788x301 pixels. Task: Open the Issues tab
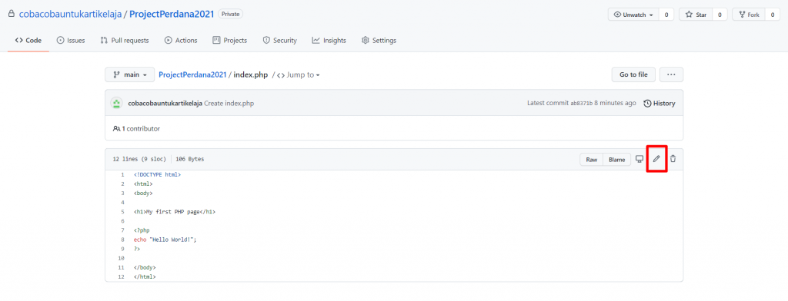pyautogui.click(x=70, y=41)
